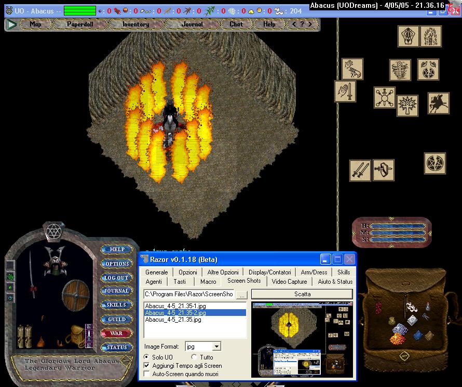Open the Image Format jpg dropdown
Image resolution: width=462 pixels, height=387 pixels.
click(x=217, y=347)
